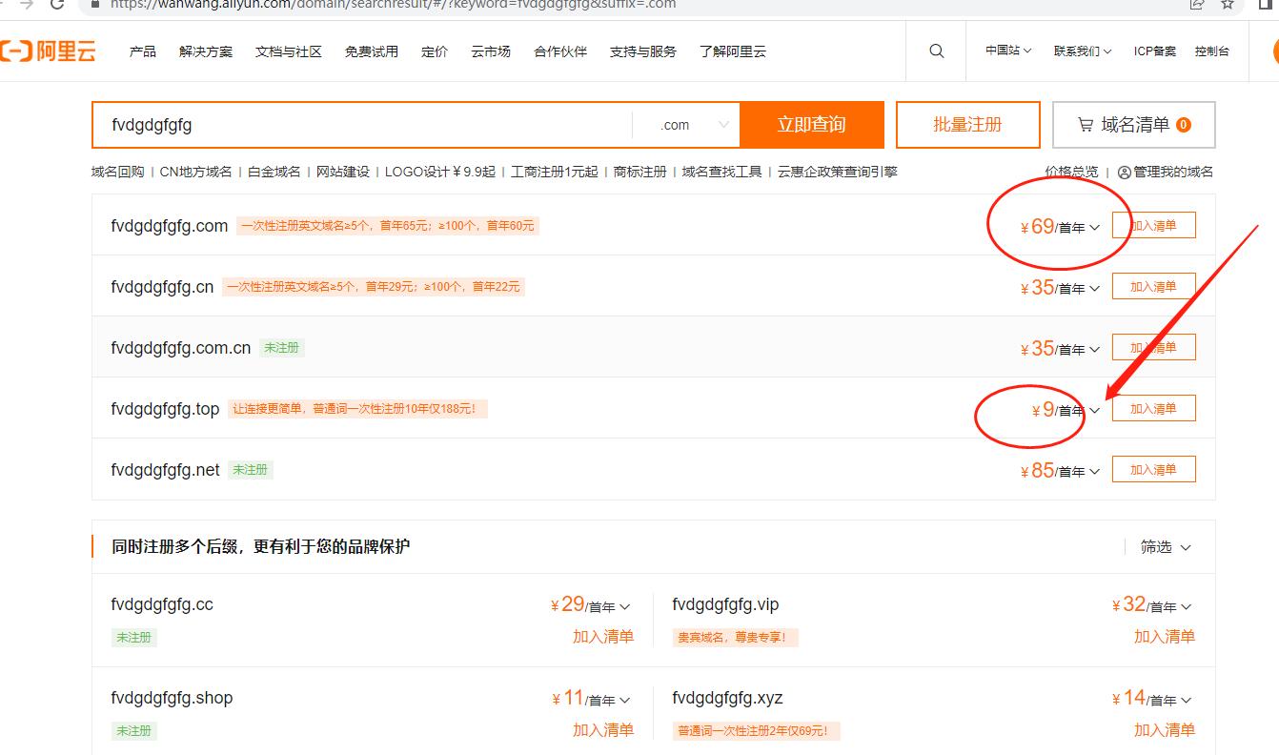The height and width of the screenshot is (755, 1279).
Task: Click the 立即查询 search button
Action: pos(812,124)
